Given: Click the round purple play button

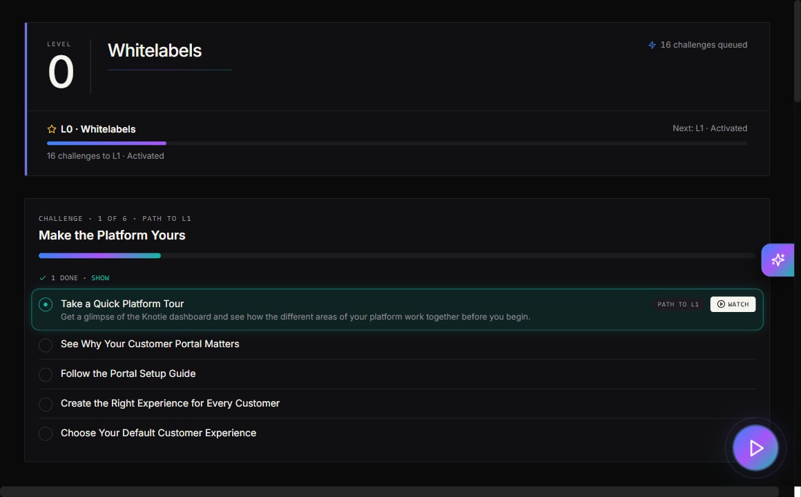Looking at the screenshot, I should click(x=755, y=448).
